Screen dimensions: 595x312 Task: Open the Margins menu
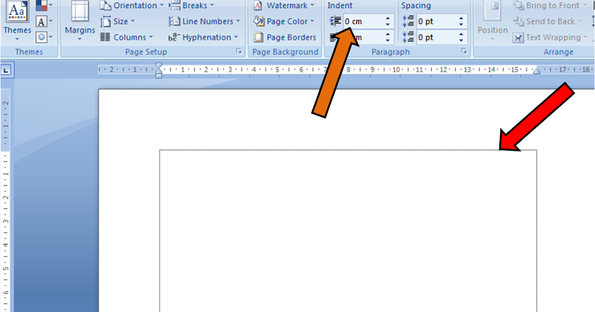coord(79,21)
